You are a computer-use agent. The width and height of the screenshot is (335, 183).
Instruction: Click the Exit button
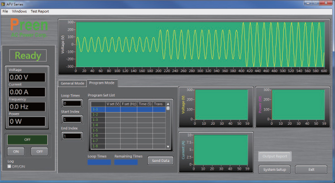point(311,170)
